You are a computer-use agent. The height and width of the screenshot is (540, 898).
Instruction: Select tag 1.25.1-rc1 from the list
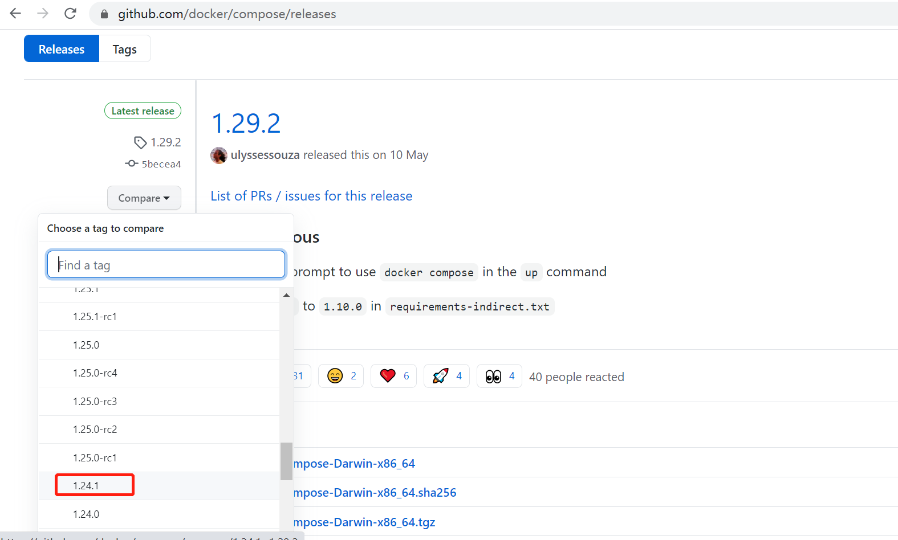point(159,317)
